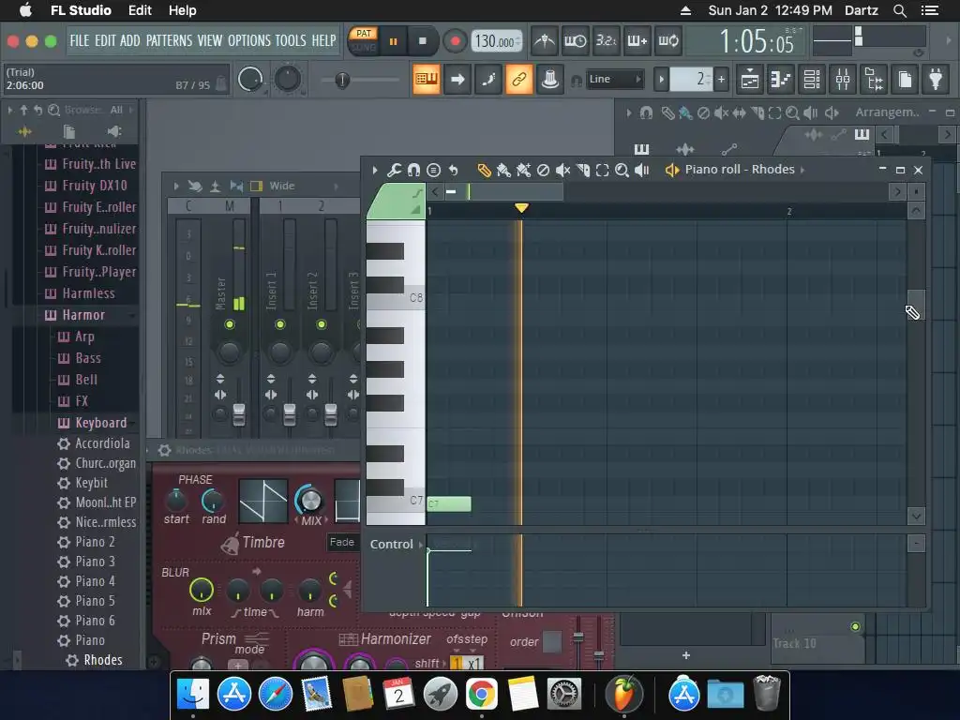This screenshot has height=720, width=960.
Task: Toggle auto-scrolling arrow button
Action: coord(457,79)
